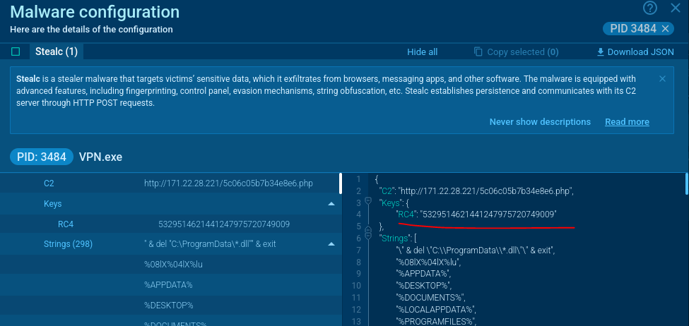Open the Read more link
689x326 pixels.
point(627,121)
